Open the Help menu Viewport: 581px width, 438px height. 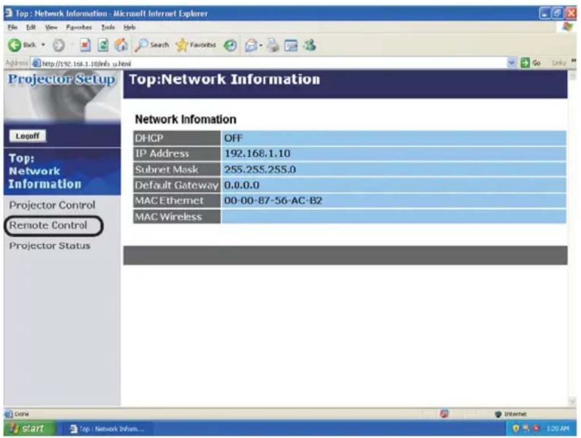tap(129, 27)
